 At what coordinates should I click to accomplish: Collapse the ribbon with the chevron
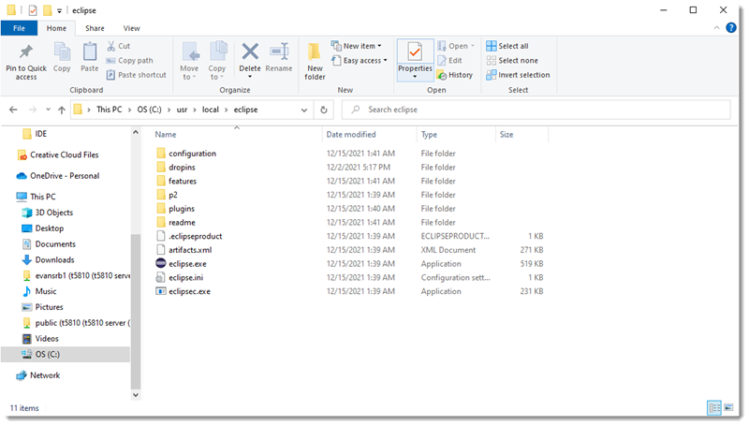pyautogui.click(x=716, y=28)
